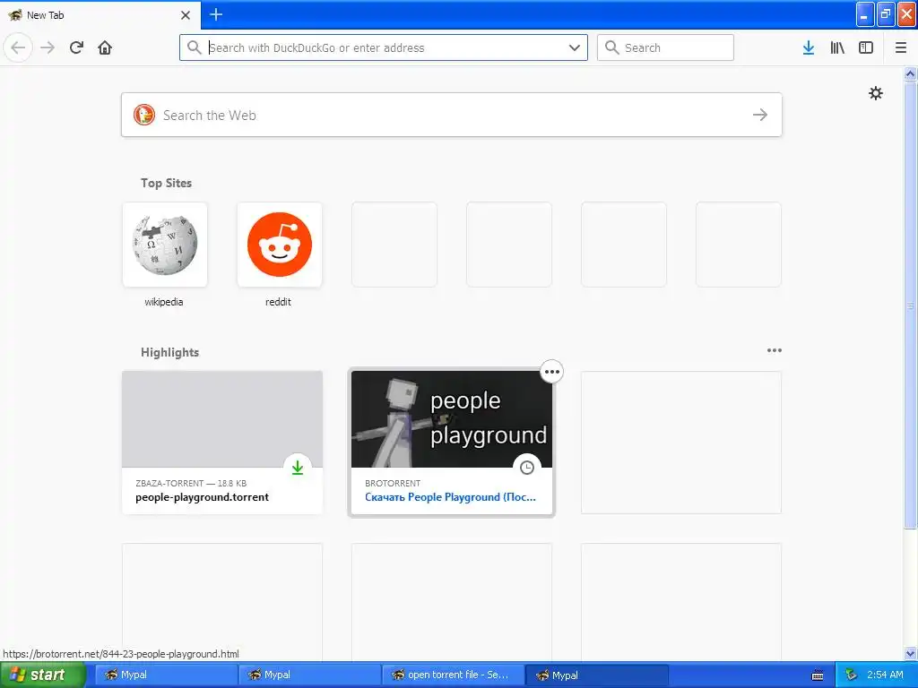Viewport: 918px width, 688px height.
Task: Click the on-screen keyboard tray icon
Action: click(818, 675)
